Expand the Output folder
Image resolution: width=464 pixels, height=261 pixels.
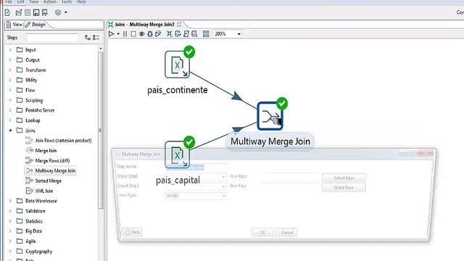tap(10, 59)
